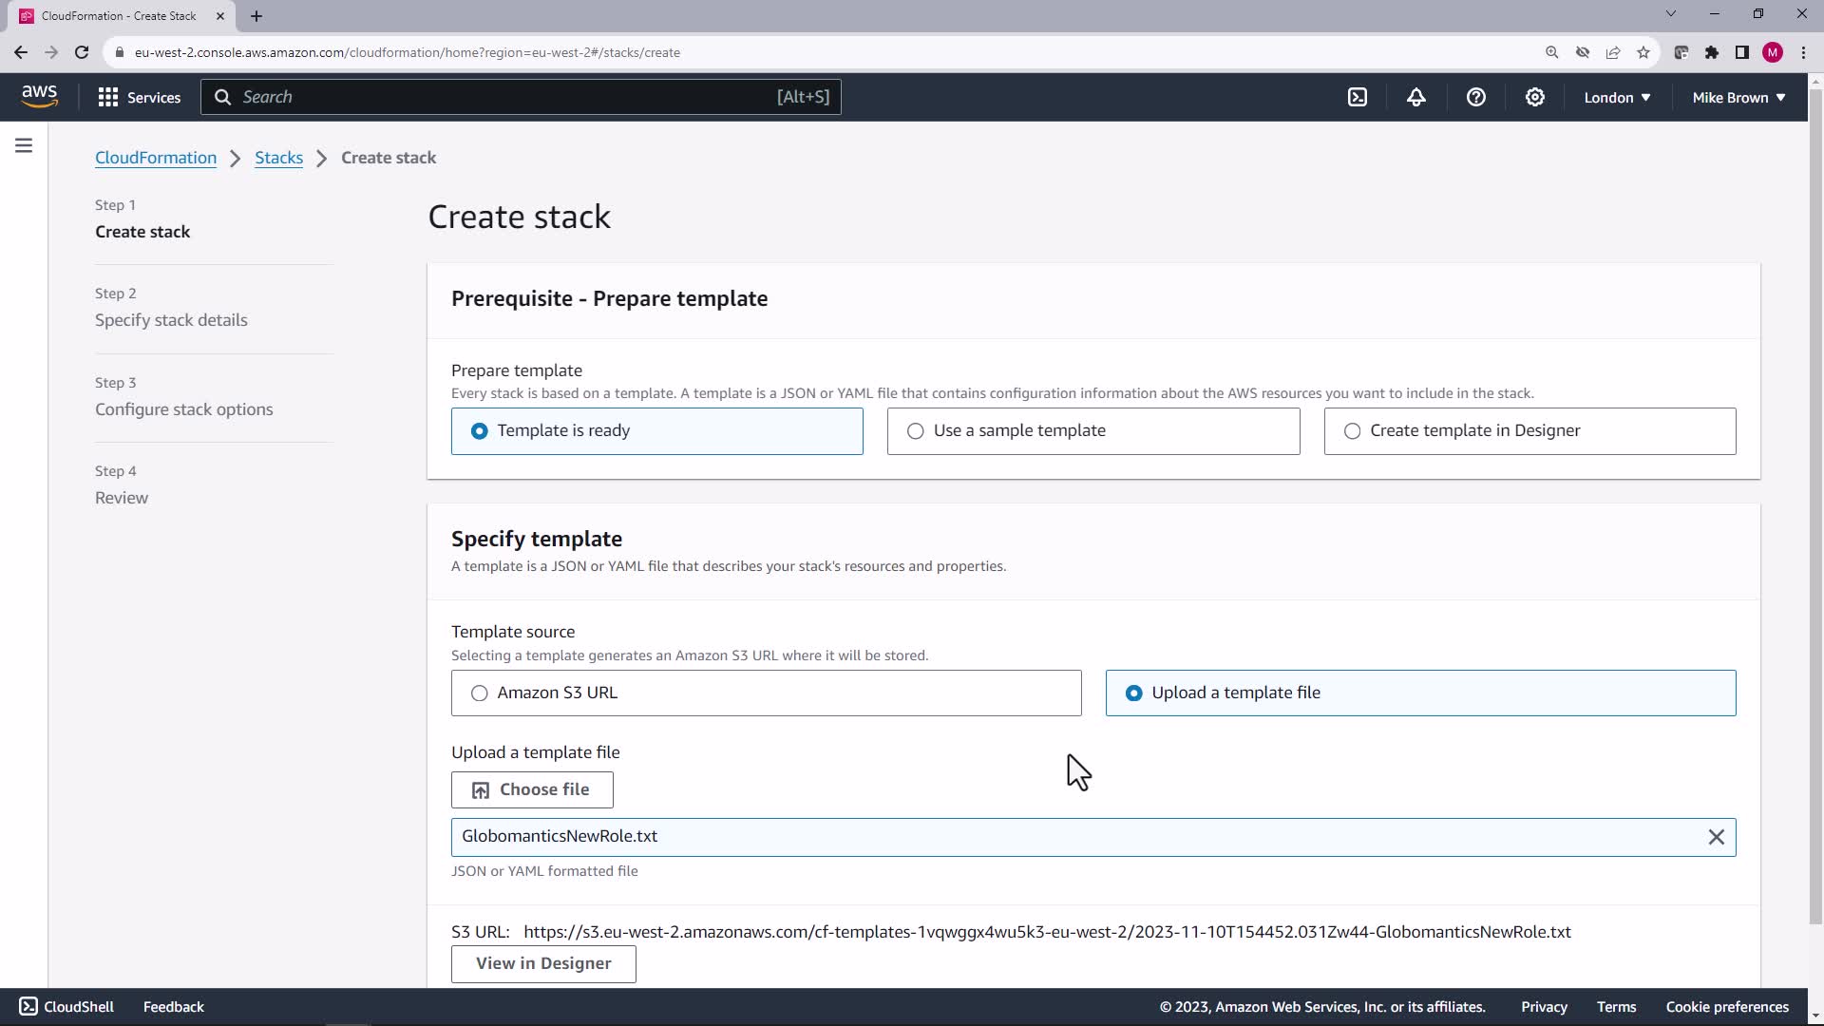Image resolution: width=1824 pixels, height=1026 pixels.
Task: Expand the Mike Brown account menu
Action: click(x=1738, y=97)
